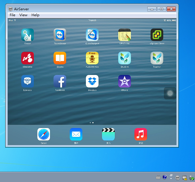Open Safari from the dock
This screenshot has width=195, height=182.
(x=44, y=134)
